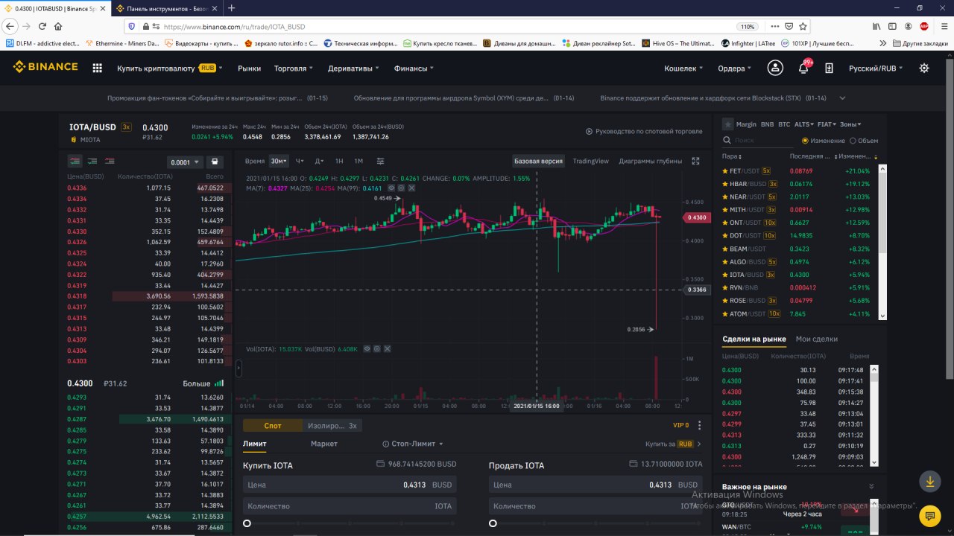This screenshot has width=954, height=536.
Task: Open the Binance apps grid menu
Action: pyautogui.click(x=97, y=68)
